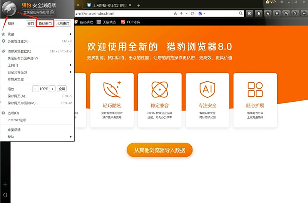Viewport: 308px width, 203px height.
Task: Click the sidebar plus add icon
Action: click(x=5, y=184)
